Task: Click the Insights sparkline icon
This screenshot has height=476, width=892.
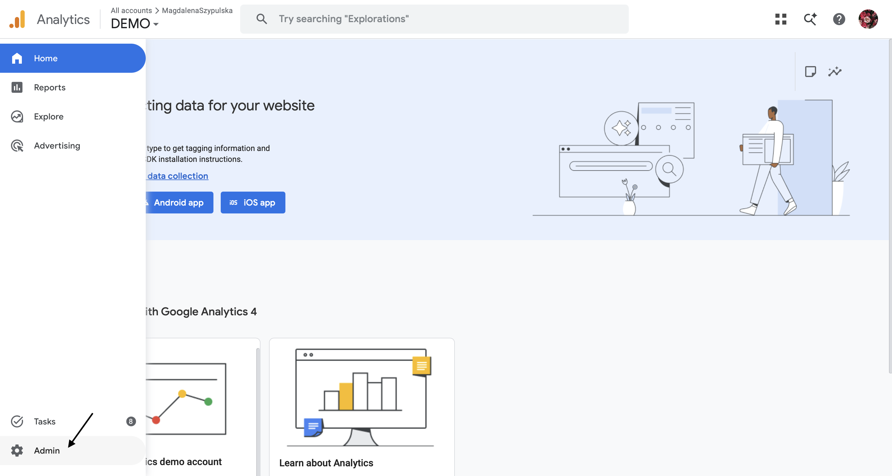Action: pos(835,72)
